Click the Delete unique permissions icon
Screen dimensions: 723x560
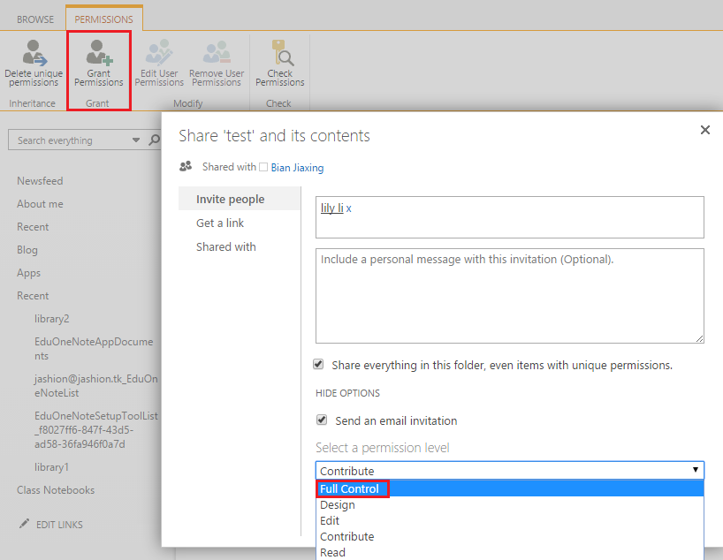(x=34, y=52)
